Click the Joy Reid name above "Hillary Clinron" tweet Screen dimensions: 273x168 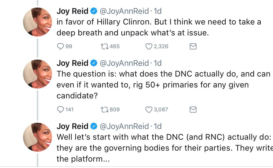pos(72,11)
